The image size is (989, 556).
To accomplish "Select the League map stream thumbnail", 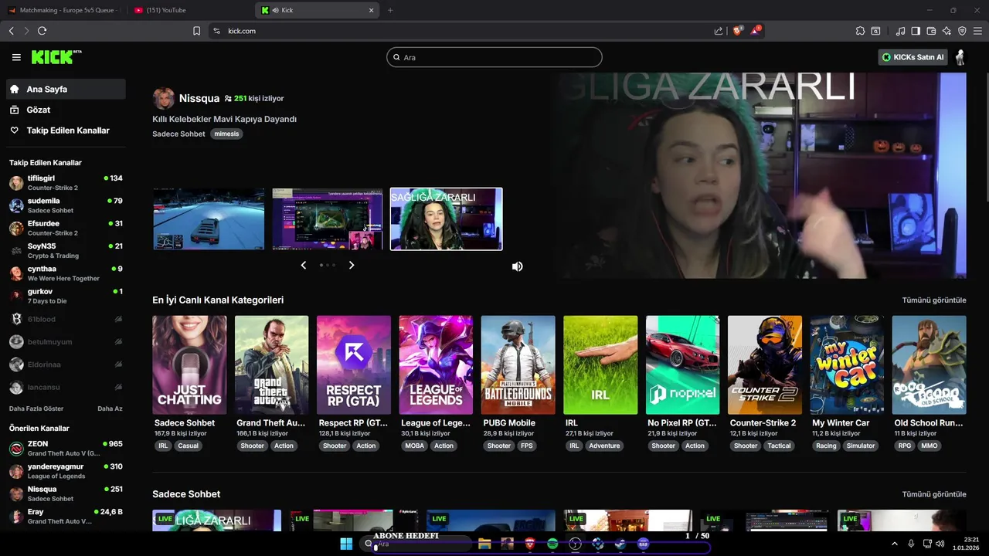I will [x=328, y=219].
